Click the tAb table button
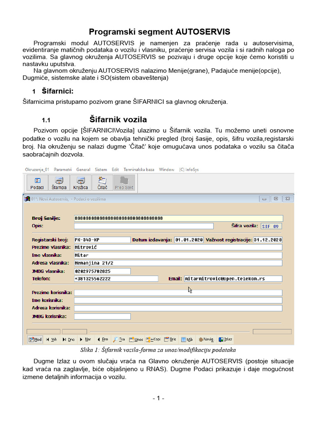Screen dimensions: 317x423 [187, 340]
